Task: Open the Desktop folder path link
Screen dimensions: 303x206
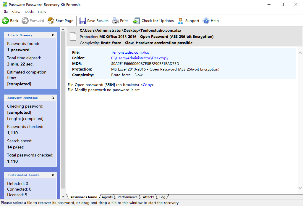Action: click(x=140, y=58)
